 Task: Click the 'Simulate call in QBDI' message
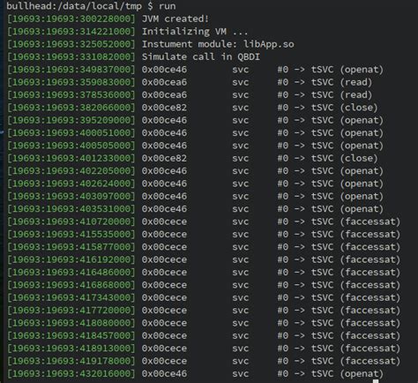pyautogui.click(x=201, y=56)
